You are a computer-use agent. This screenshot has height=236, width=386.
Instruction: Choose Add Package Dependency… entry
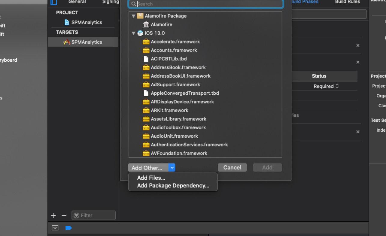(x=173, y=186)
